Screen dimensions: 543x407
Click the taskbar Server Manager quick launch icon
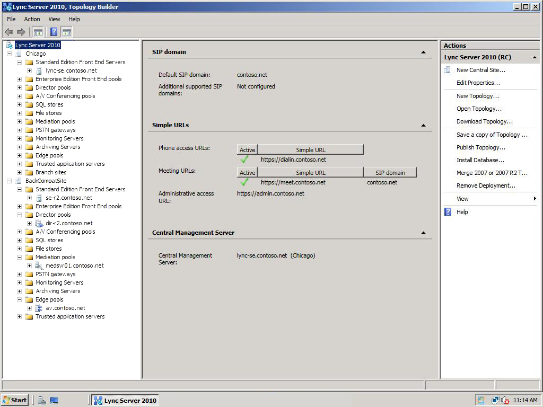[42, 401]
